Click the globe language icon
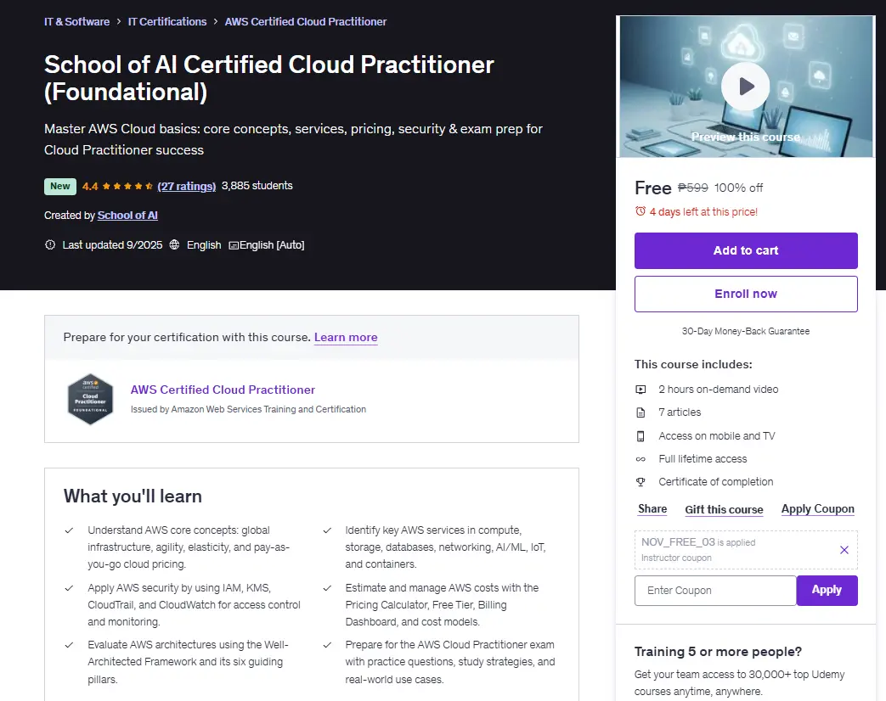Screen dimensions: 886x701 point(175,245)
